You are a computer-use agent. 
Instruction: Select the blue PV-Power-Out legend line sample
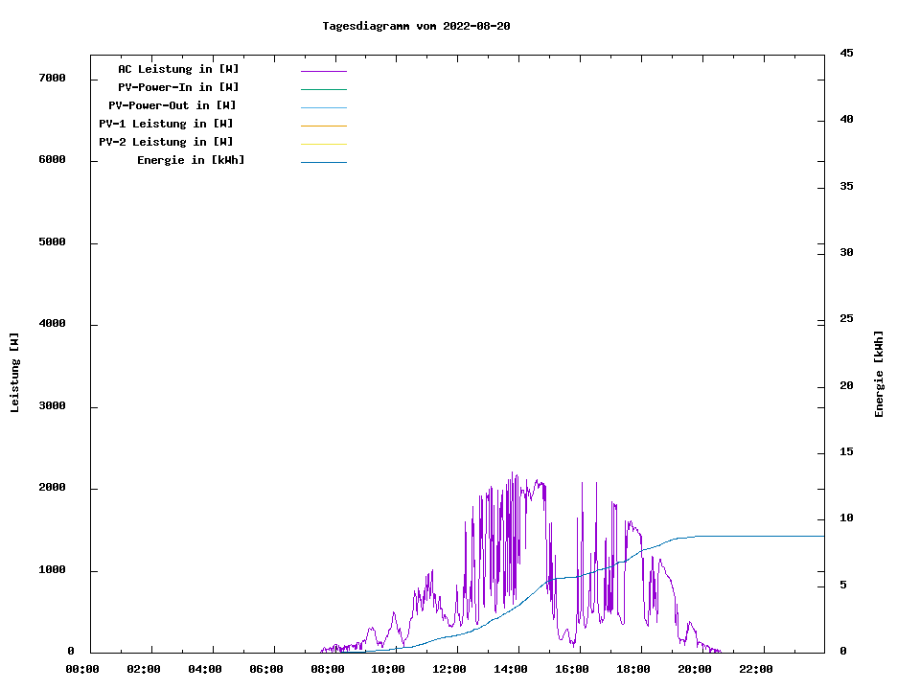pos(323,107)
